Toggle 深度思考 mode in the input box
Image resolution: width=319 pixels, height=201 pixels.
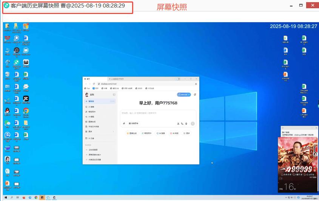coord(134,123)
